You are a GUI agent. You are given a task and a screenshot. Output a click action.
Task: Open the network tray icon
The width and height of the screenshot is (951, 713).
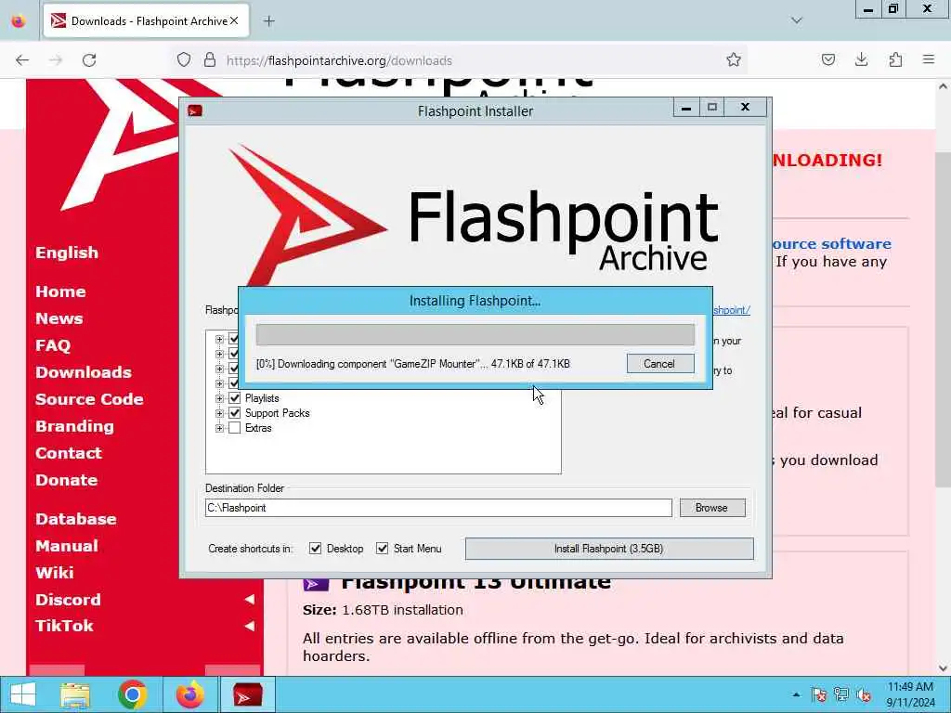point(841,694)
